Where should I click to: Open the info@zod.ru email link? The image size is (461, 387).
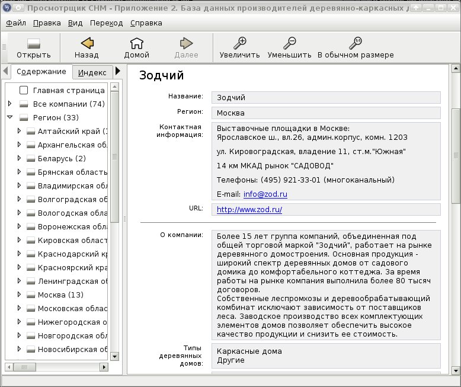pyautogui.click(x=265, y=194)
